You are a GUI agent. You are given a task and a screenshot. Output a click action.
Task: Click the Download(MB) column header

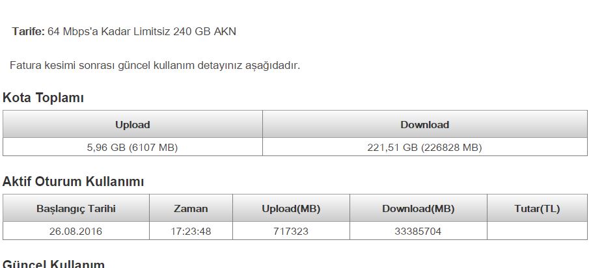[418, 209]
